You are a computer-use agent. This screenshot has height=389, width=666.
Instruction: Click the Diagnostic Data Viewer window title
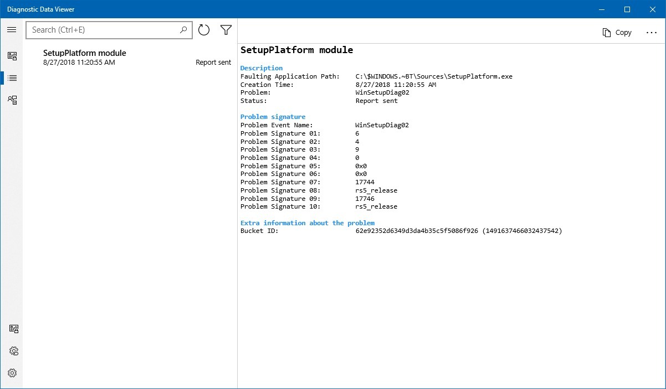(x=41, y=9)
